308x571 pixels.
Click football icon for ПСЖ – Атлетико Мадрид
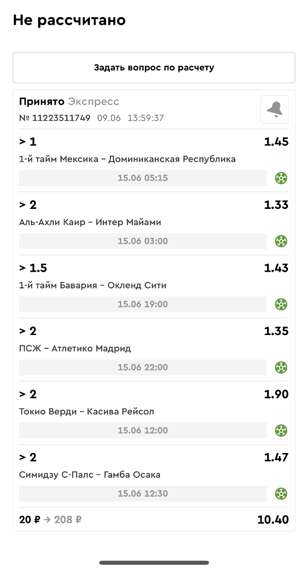tap(281, 367)
